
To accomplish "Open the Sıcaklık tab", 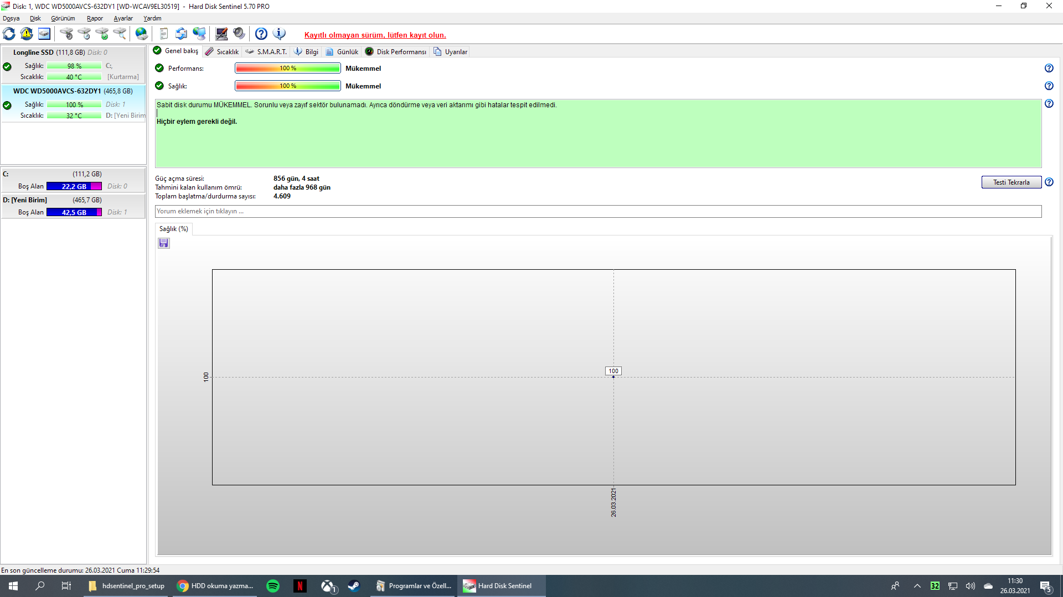I will (222, 51).
